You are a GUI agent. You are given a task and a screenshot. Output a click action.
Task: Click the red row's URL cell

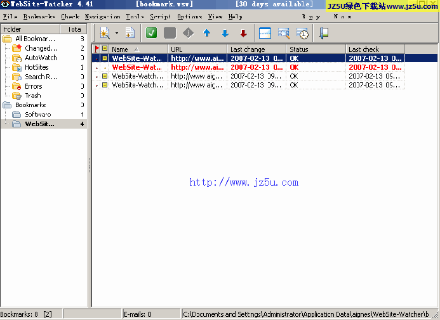pos(197,67)
